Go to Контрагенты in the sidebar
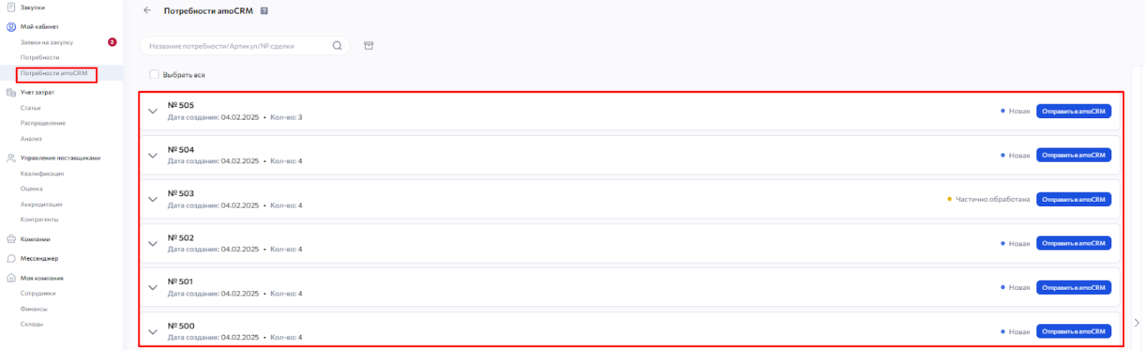 coord(39,220)
